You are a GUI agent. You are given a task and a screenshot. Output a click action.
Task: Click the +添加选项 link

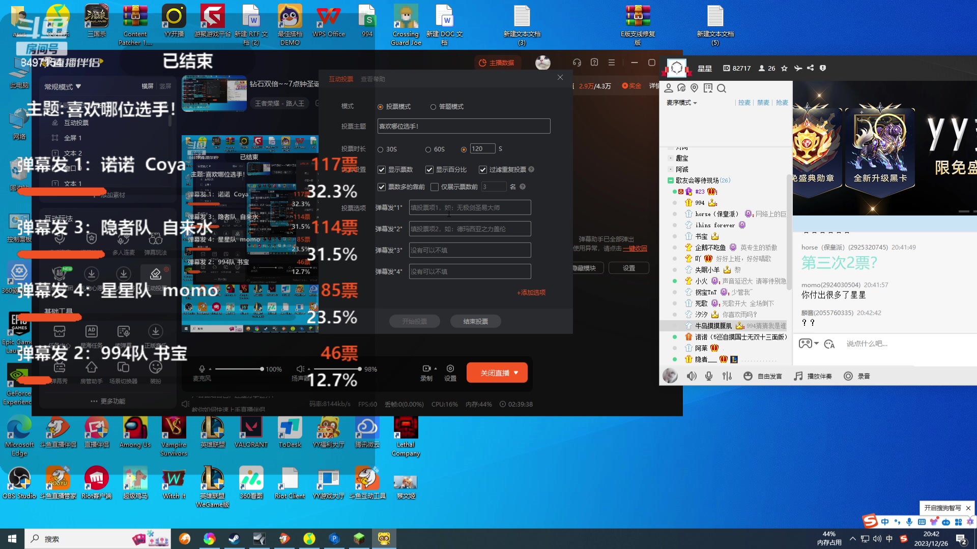[x=531, y=293]
